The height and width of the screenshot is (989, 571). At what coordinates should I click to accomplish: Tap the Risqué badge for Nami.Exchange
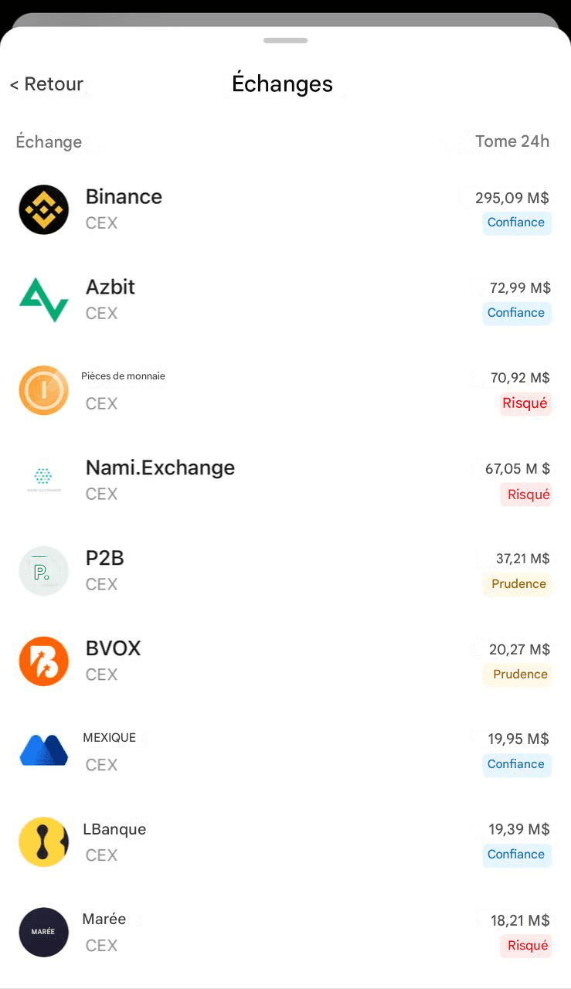[526, 494]
